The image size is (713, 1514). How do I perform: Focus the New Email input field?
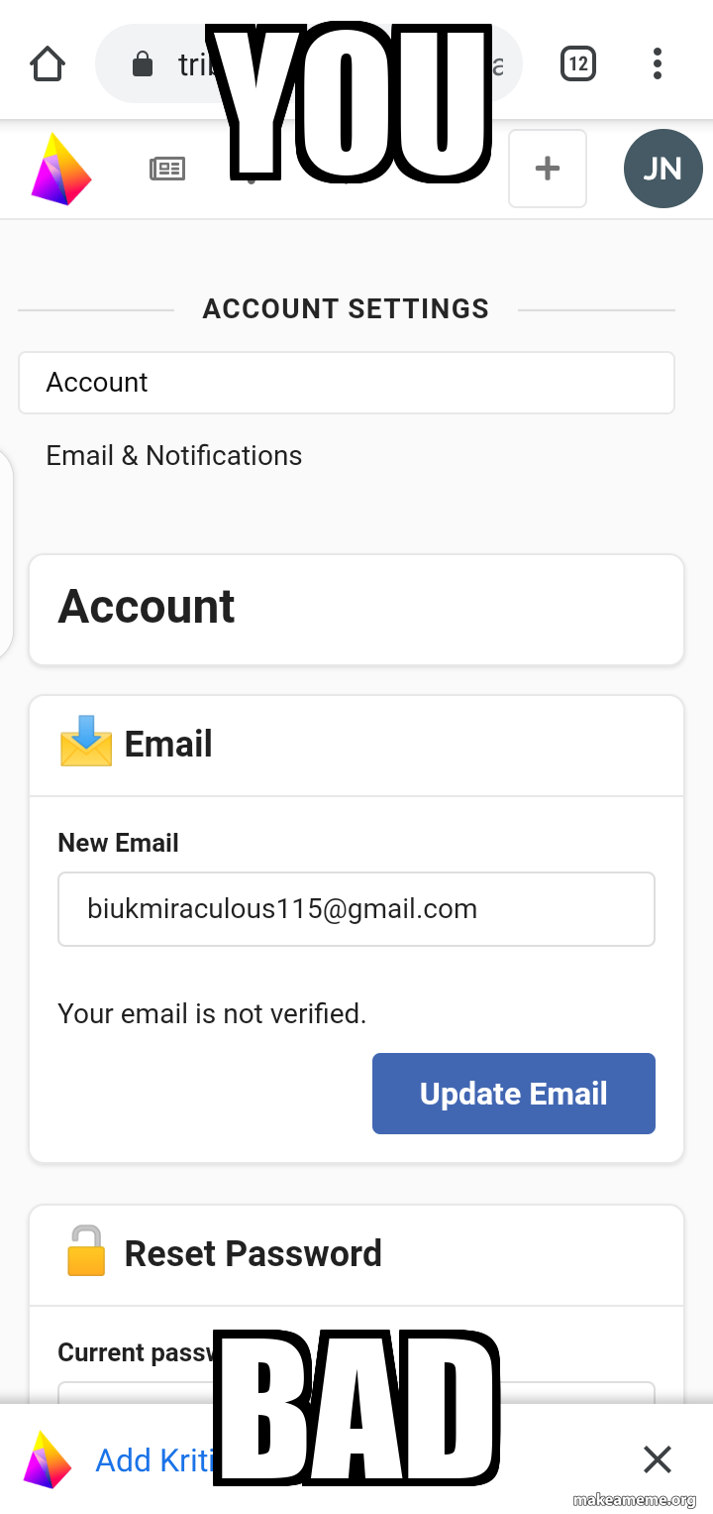[356, 909]
